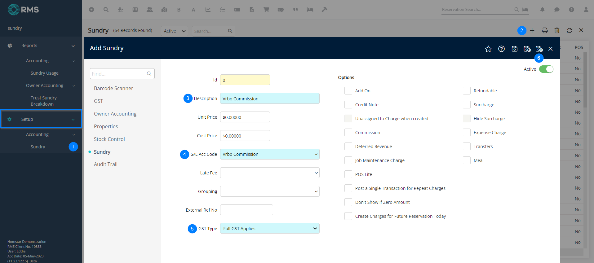Open the GST Type dropdown
The width and height of the screenshot is (594, 263).
coord(269,229)
